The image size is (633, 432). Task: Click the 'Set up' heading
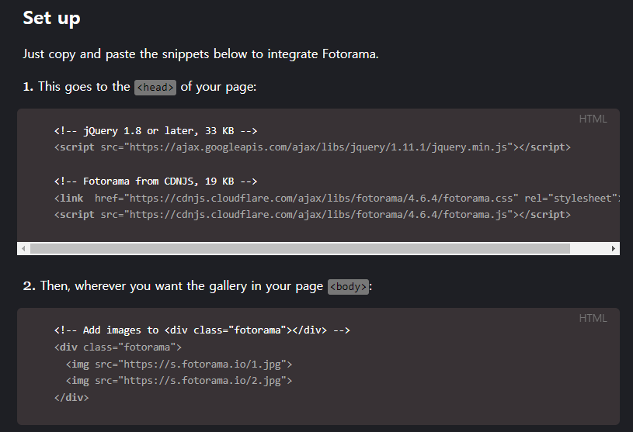pos(52,18)
